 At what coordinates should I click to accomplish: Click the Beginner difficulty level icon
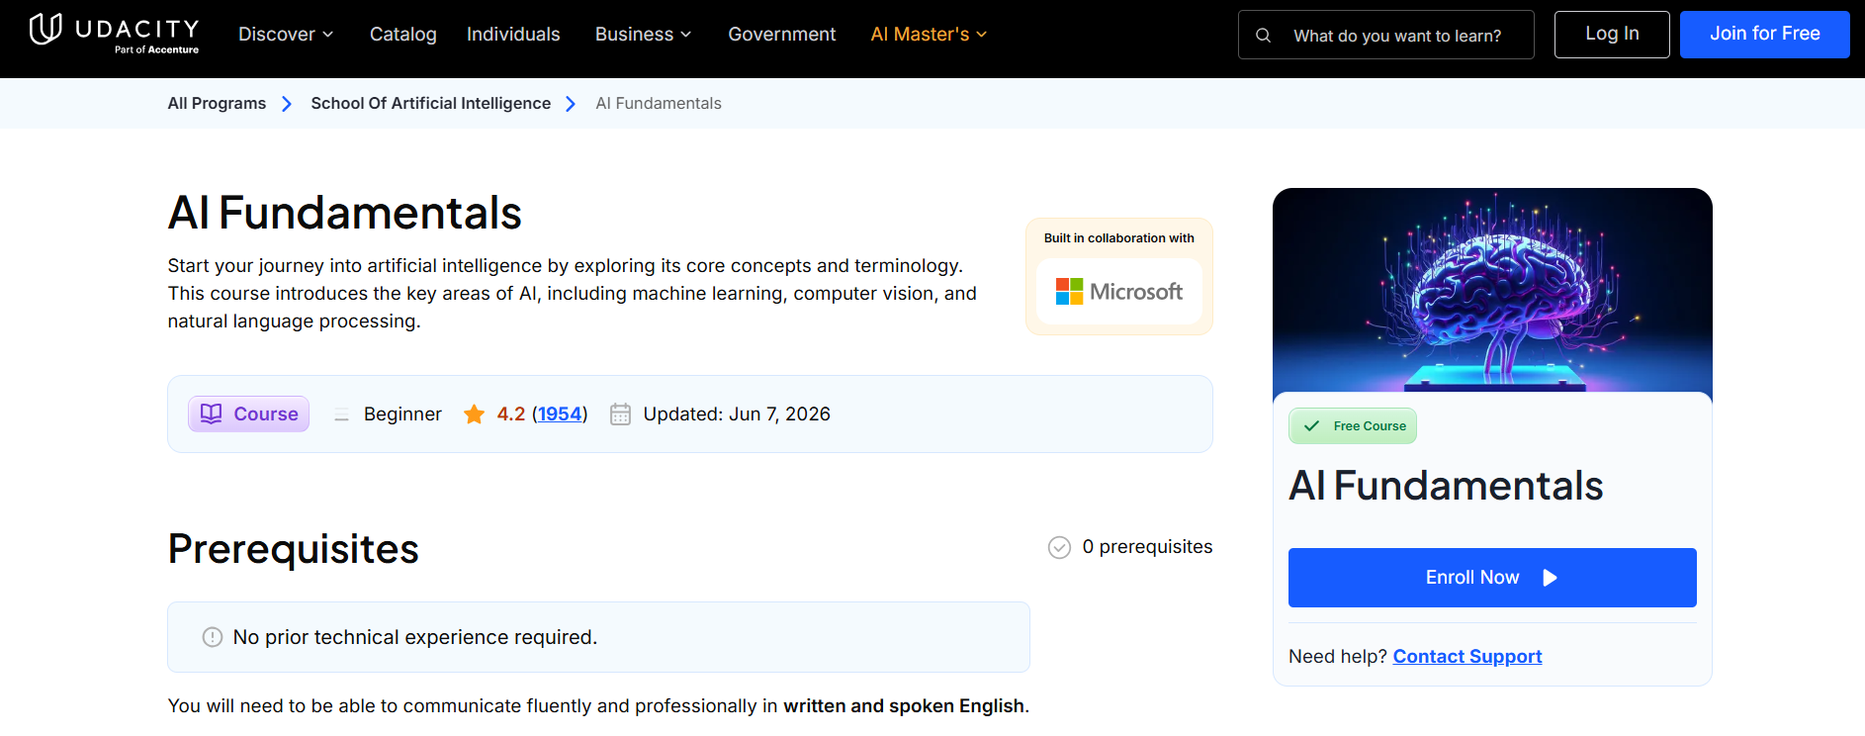click(341, 414)
